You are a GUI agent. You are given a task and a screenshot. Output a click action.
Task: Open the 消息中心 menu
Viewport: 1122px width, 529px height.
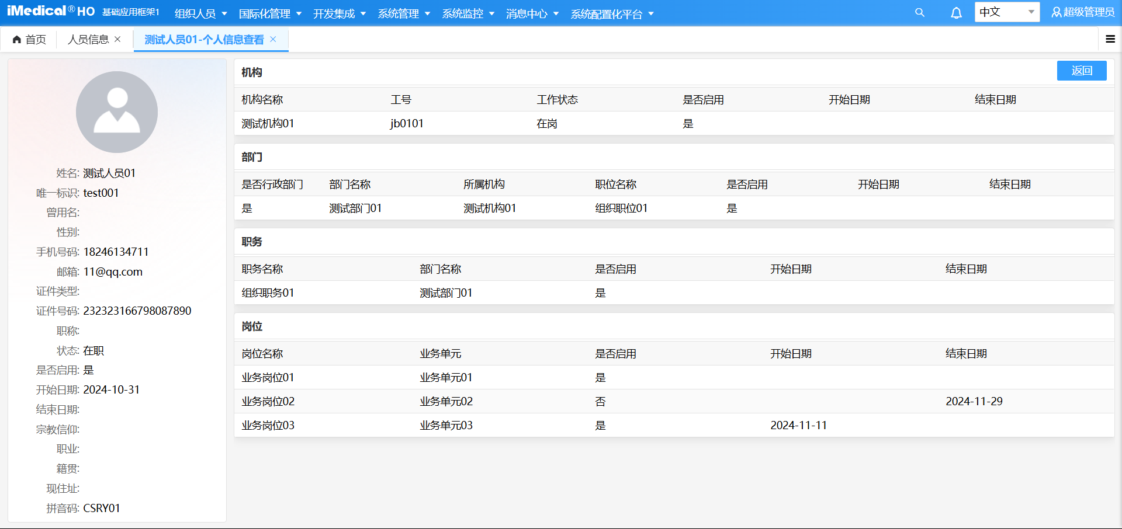532,13
